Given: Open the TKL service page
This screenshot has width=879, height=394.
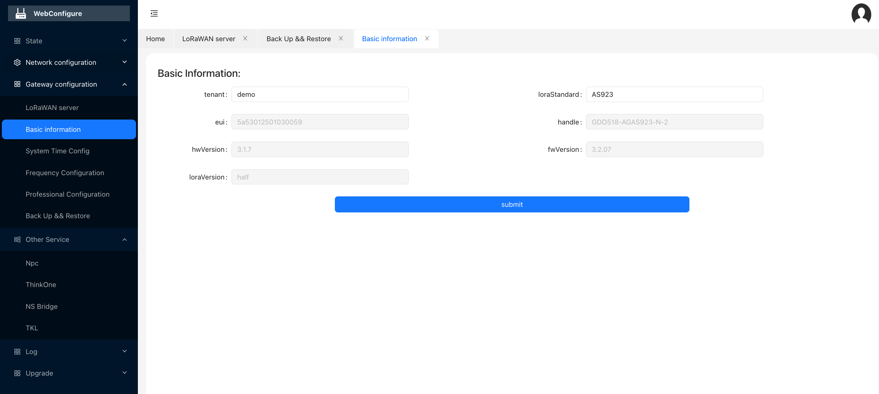Looking at the screenshot, I should [69, 328].
